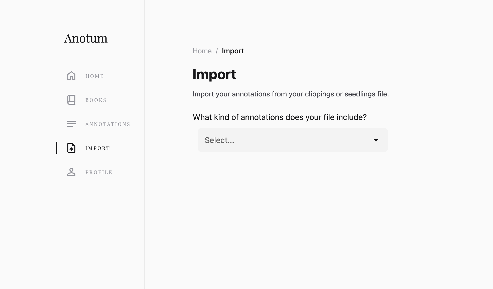
Task: Click the Anotum logo
Action: [x=86, y=38]
